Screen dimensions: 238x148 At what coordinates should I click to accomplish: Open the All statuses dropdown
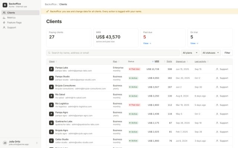click(x=211, y=53)
